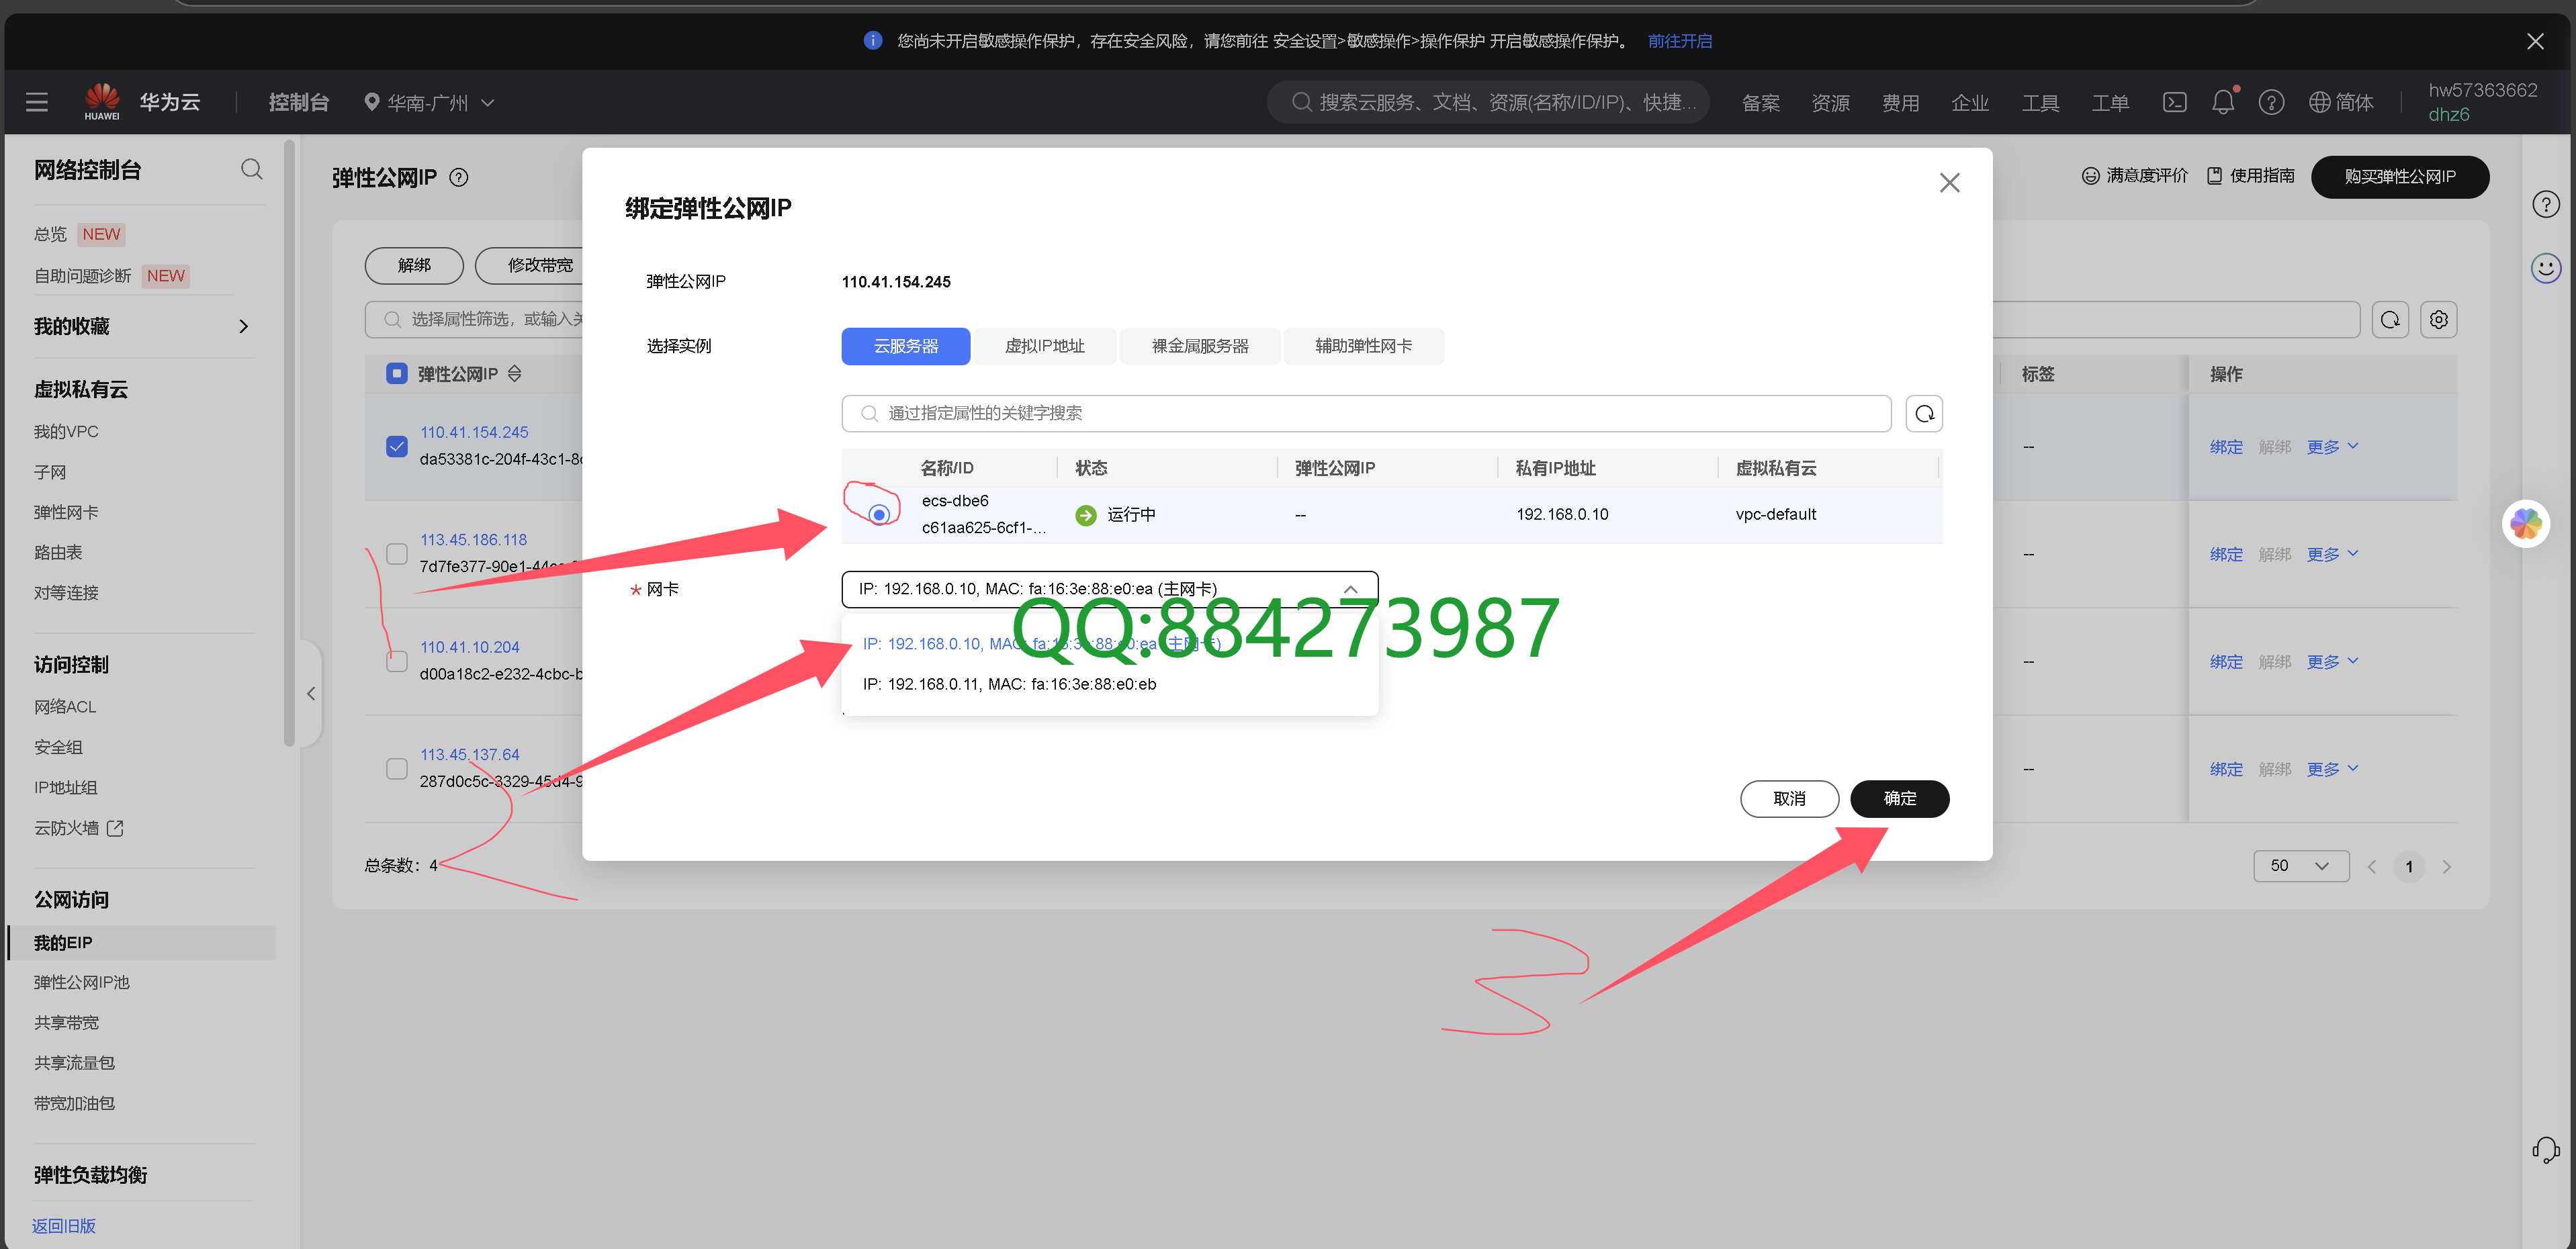Viewport: 2576px width, 1249px height.
Task: Click the 解绑 button above table
Action: (x=414, y=265)
